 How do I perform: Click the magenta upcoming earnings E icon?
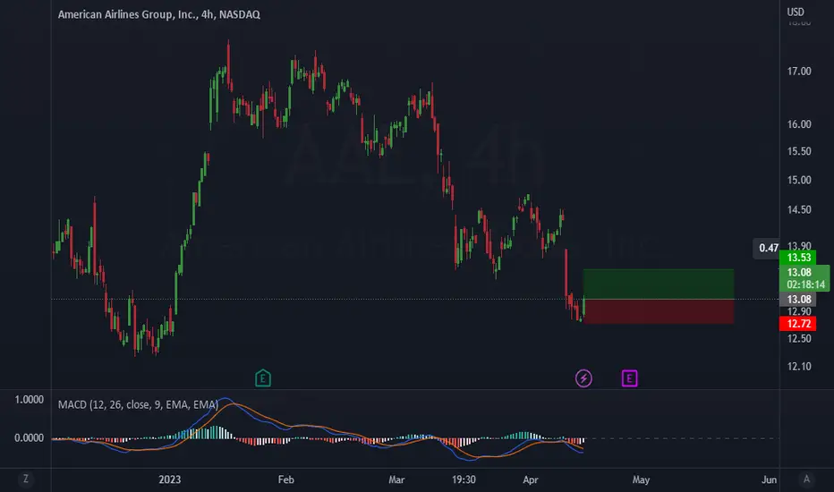tap(629, 378)
